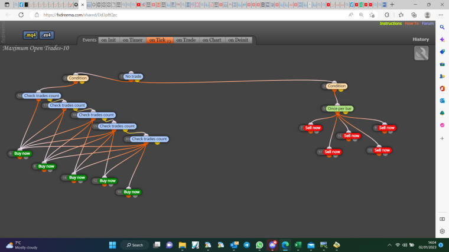Click orange output of Once per bar
Image resolution: width=449 pixels, height=252 pixels.
(338, 112)
